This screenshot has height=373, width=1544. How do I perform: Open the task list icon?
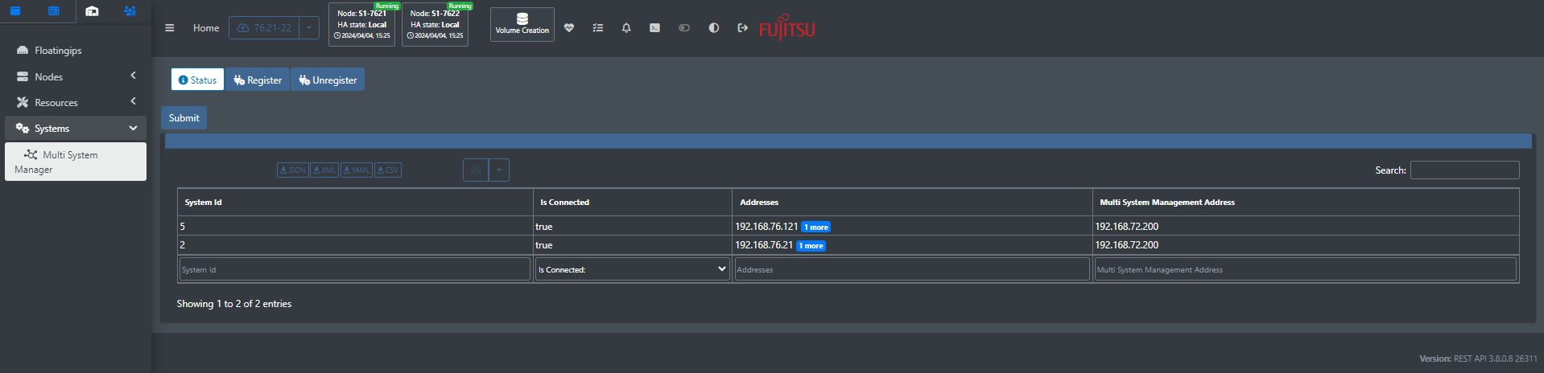[x=597, y=27]
